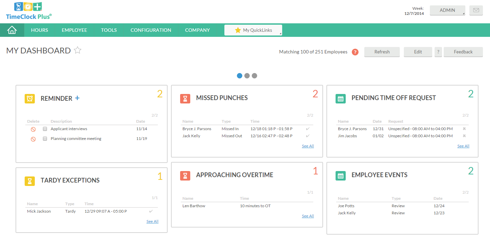490x239 pixels.
Task: Click the Feedback button
Action: pos(463,52)
